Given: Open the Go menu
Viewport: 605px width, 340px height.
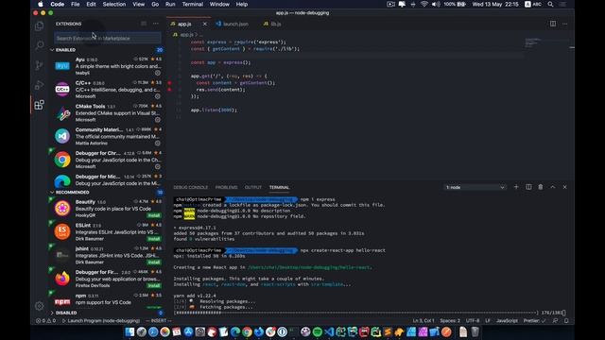Looking at the screenshot, I should pyautogui.click(x=155, y=4).
